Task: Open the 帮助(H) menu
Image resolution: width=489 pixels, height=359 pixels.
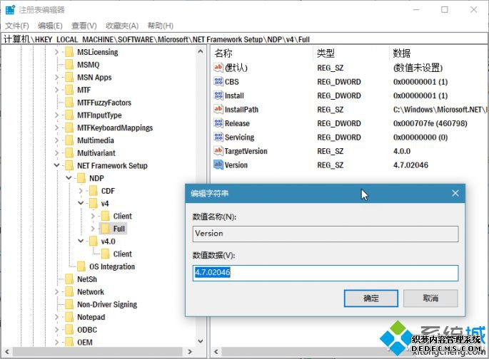Action: [x=161, y=26]
